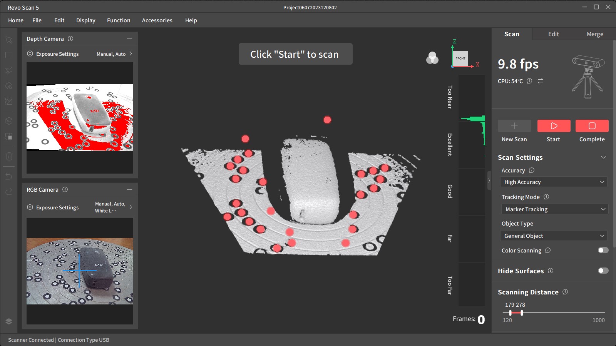Click the three-circle color display icon
Viewport: 616px width, 346px height.
pos(432,58)
